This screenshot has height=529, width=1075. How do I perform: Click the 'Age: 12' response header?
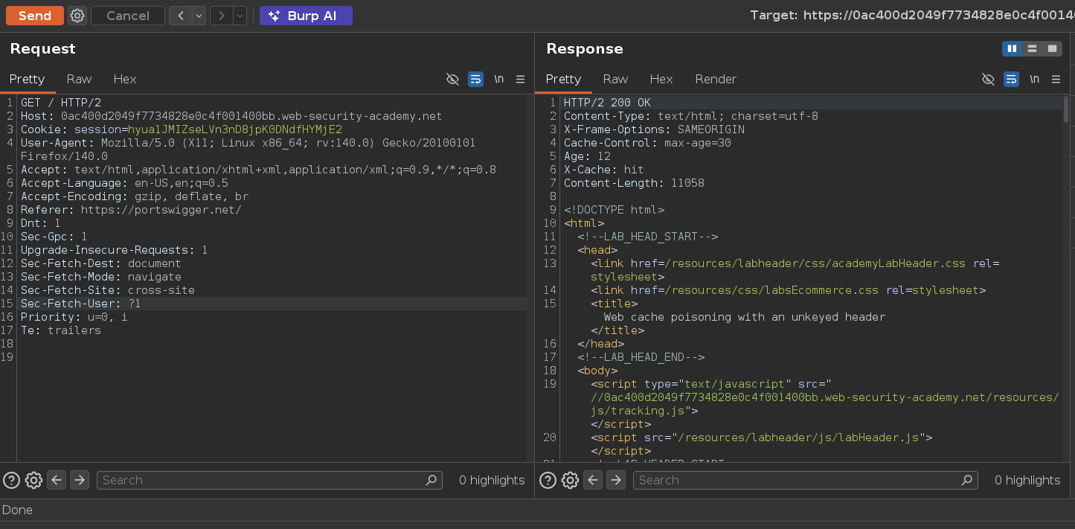[x=587, y=156]
